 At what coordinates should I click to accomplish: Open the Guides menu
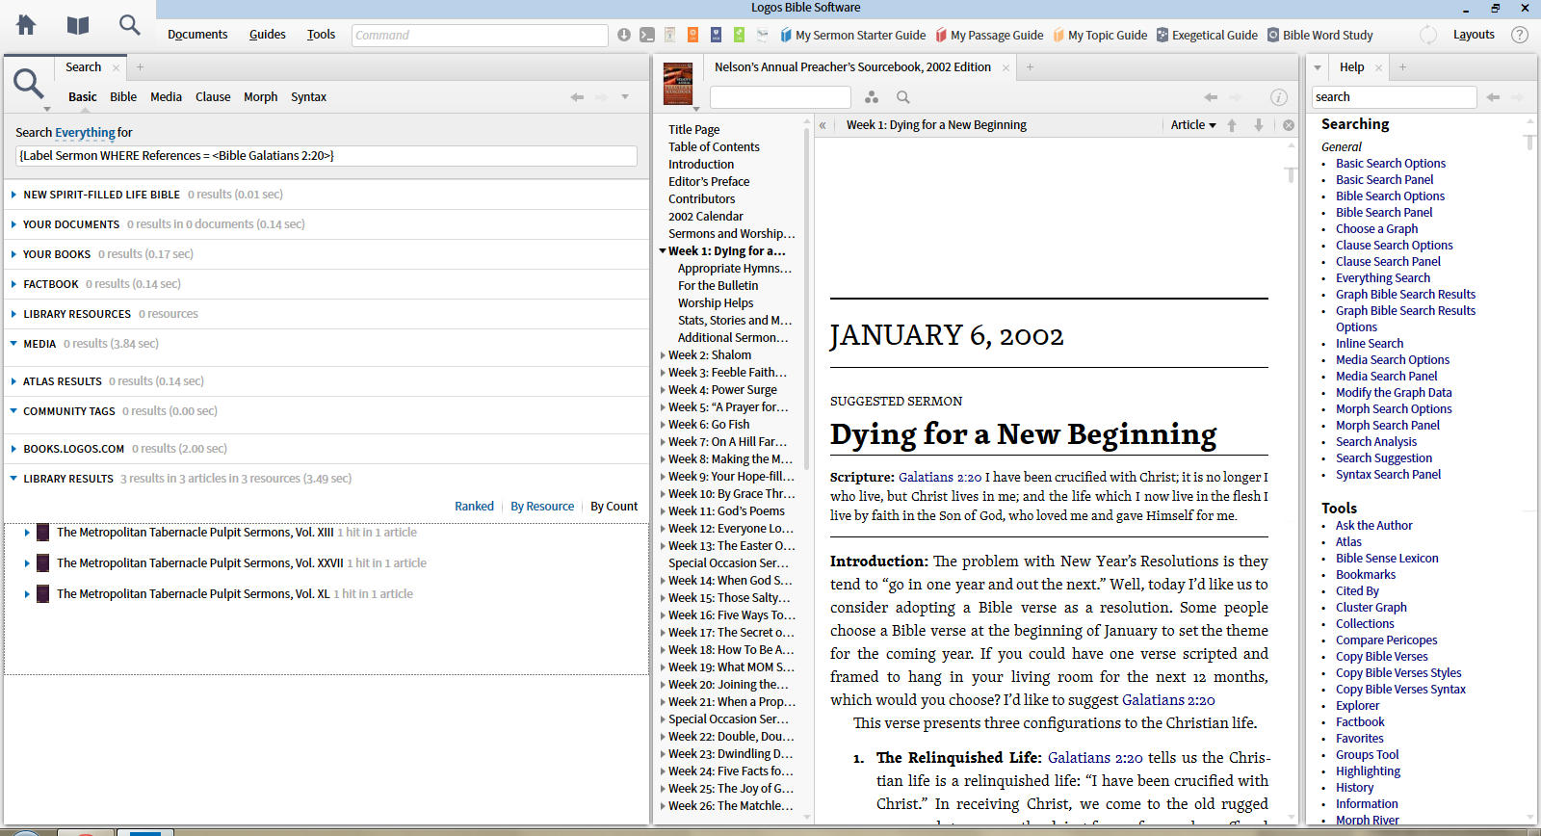tap(268, 35)
